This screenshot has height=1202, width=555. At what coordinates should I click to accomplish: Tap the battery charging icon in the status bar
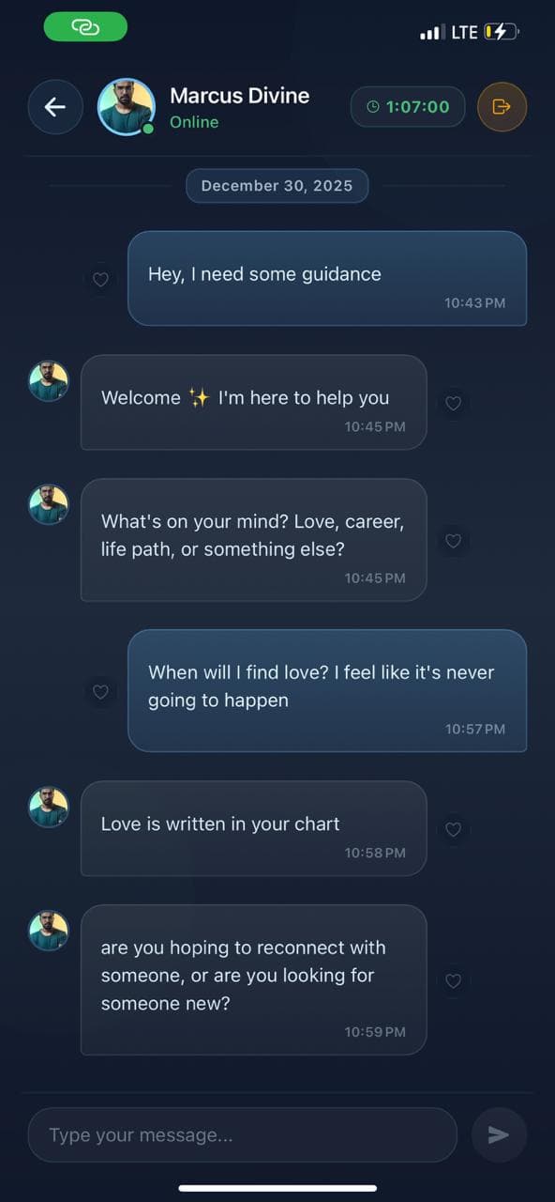[501, 31]
